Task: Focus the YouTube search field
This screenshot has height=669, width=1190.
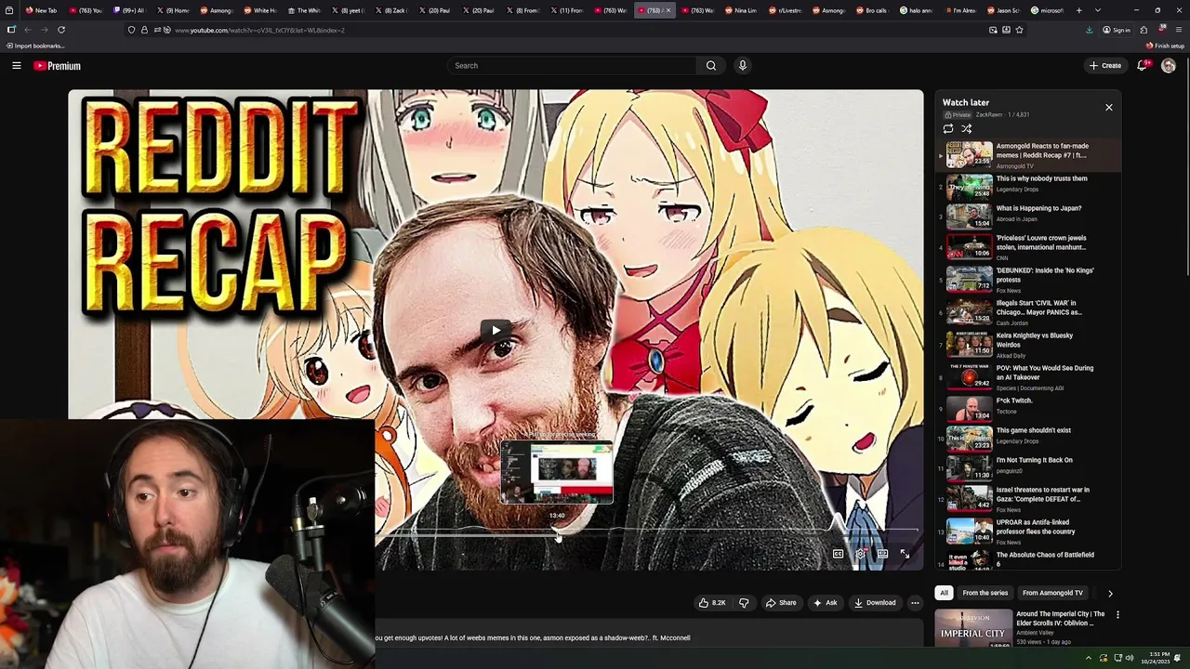Action: tap(572, 66)
